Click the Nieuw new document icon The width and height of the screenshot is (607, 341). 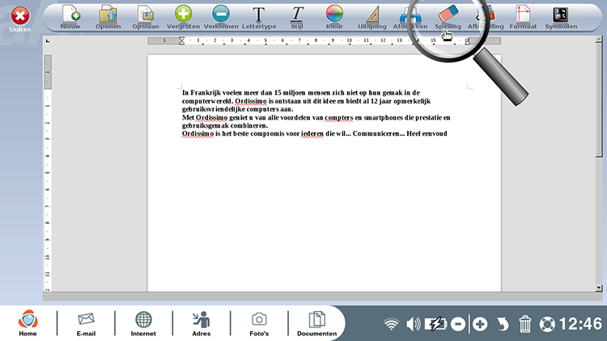point(70,17)
